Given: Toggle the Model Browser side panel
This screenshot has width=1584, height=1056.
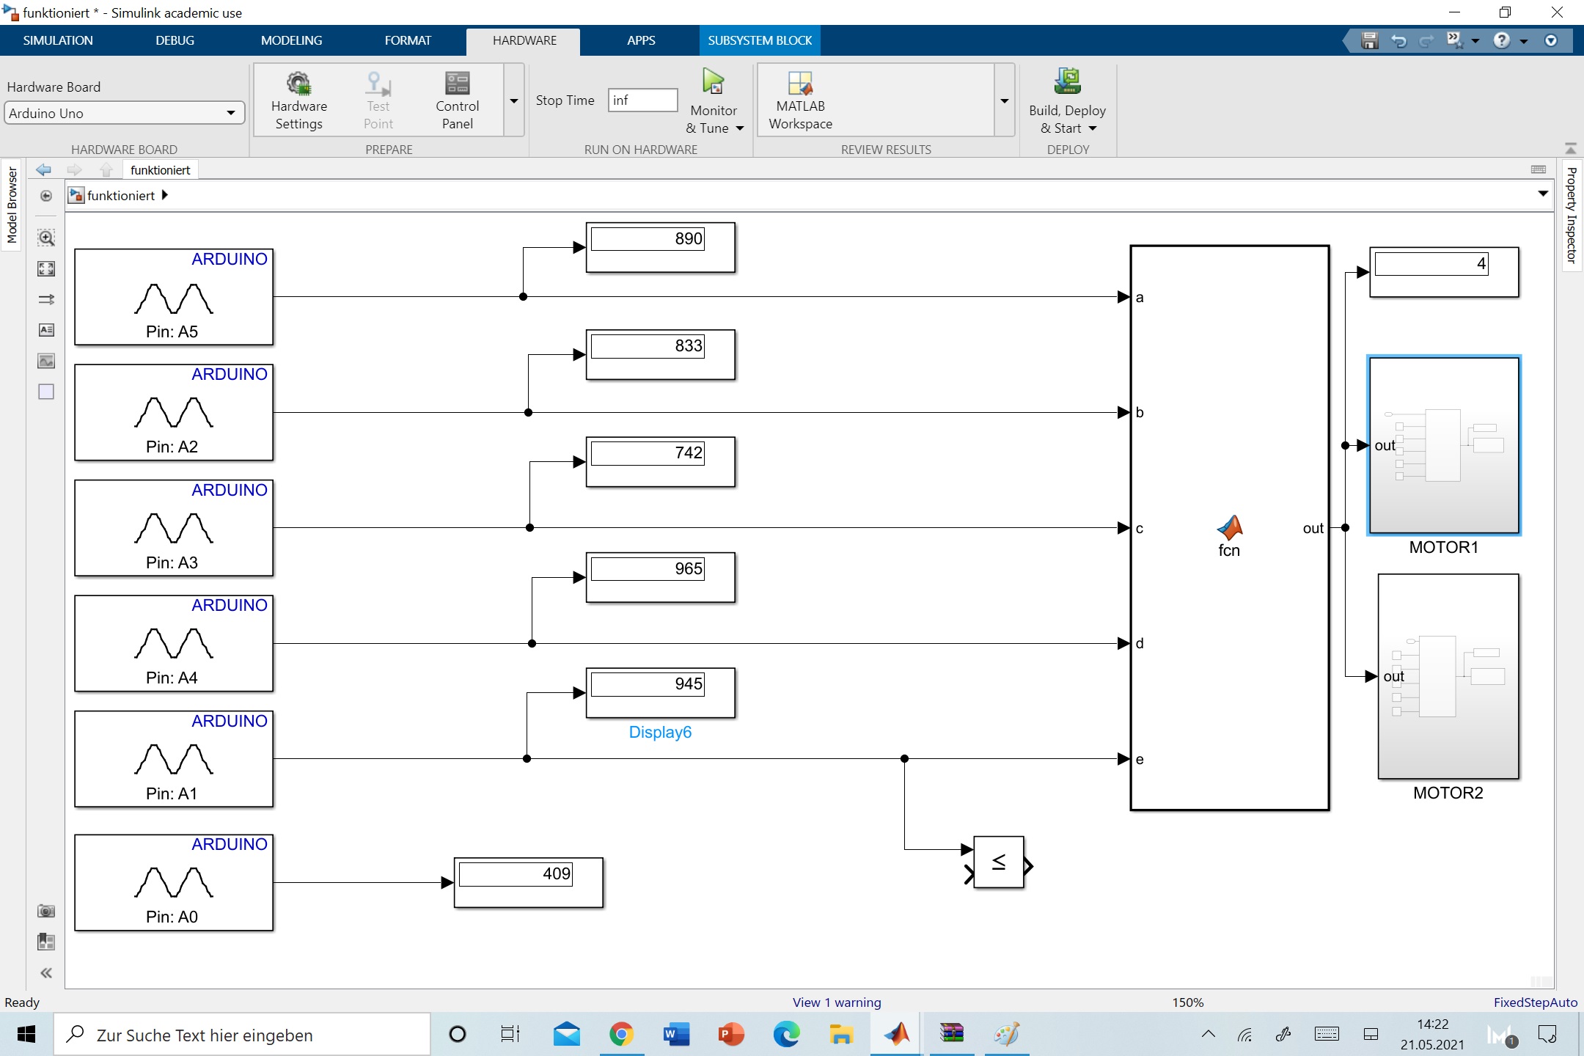Looking at the screenshot, I should 12,205.
